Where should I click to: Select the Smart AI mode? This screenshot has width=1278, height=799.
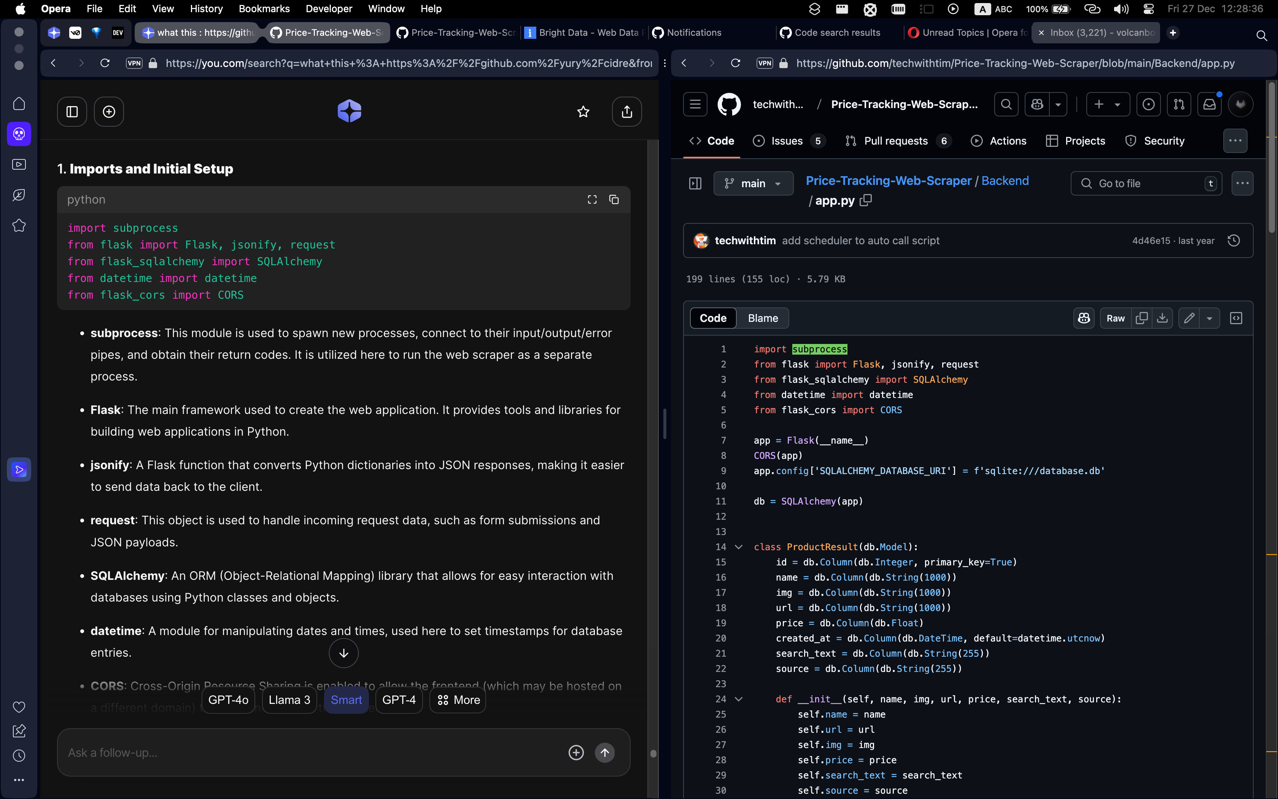click(347, 700)
